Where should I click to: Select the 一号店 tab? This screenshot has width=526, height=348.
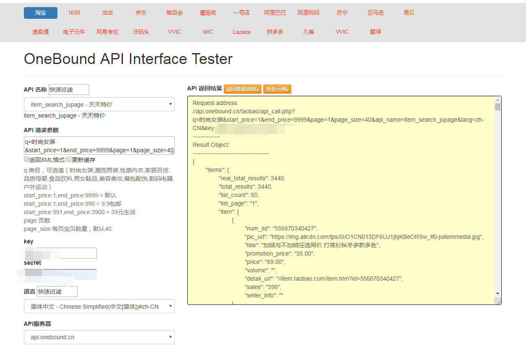click(242, 13)
